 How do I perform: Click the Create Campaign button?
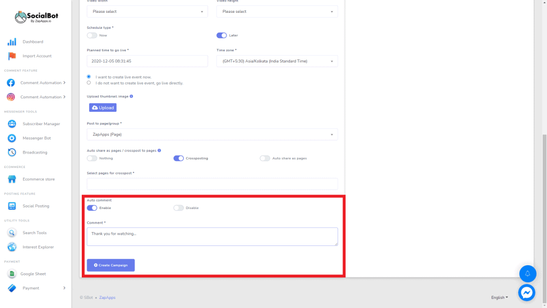(111, 265)
